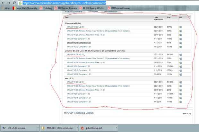The height and width of the screenshot is (132, 199).
Task: Download Linux Chinese Translation Files via its D/L icon
Action: [x=180, y=63]
